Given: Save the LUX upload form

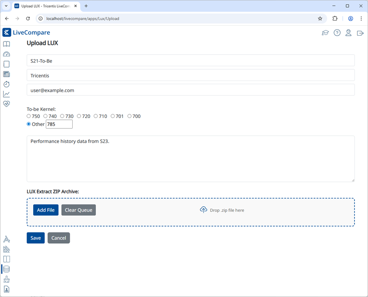Looking at the screenshot, I should click(35, 237).
